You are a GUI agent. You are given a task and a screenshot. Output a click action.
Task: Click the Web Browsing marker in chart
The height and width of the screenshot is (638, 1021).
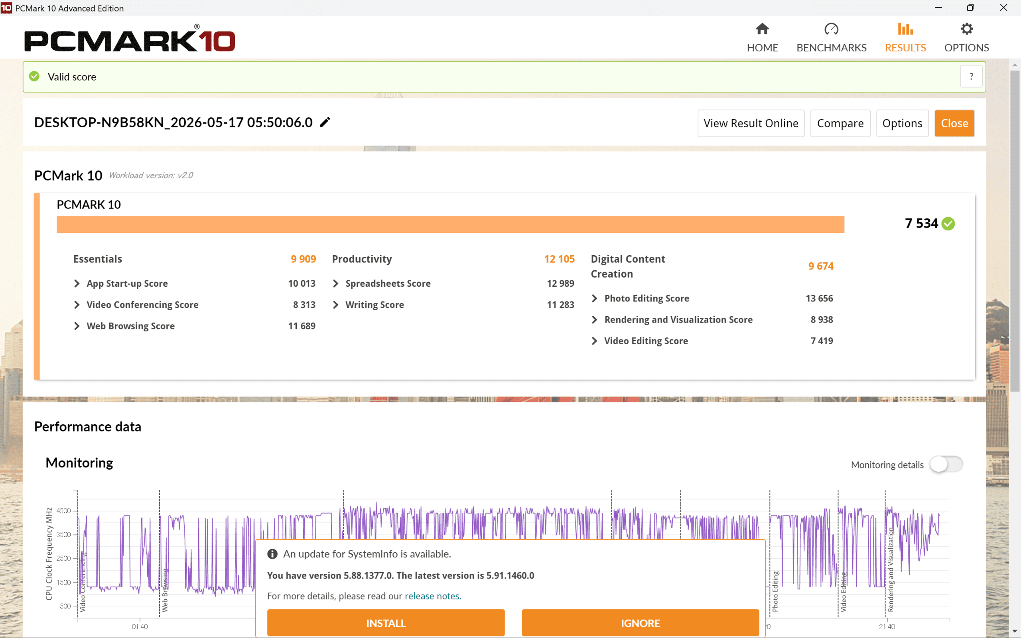click(165, 590)
